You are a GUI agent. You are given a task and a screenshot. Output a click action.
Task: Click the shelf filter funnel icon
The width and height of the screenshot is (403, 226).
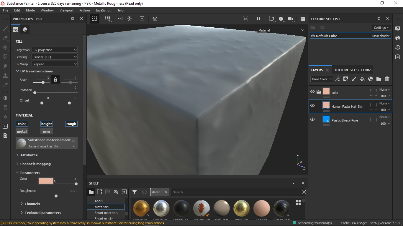pyautogui.click(x=135, y=192)
